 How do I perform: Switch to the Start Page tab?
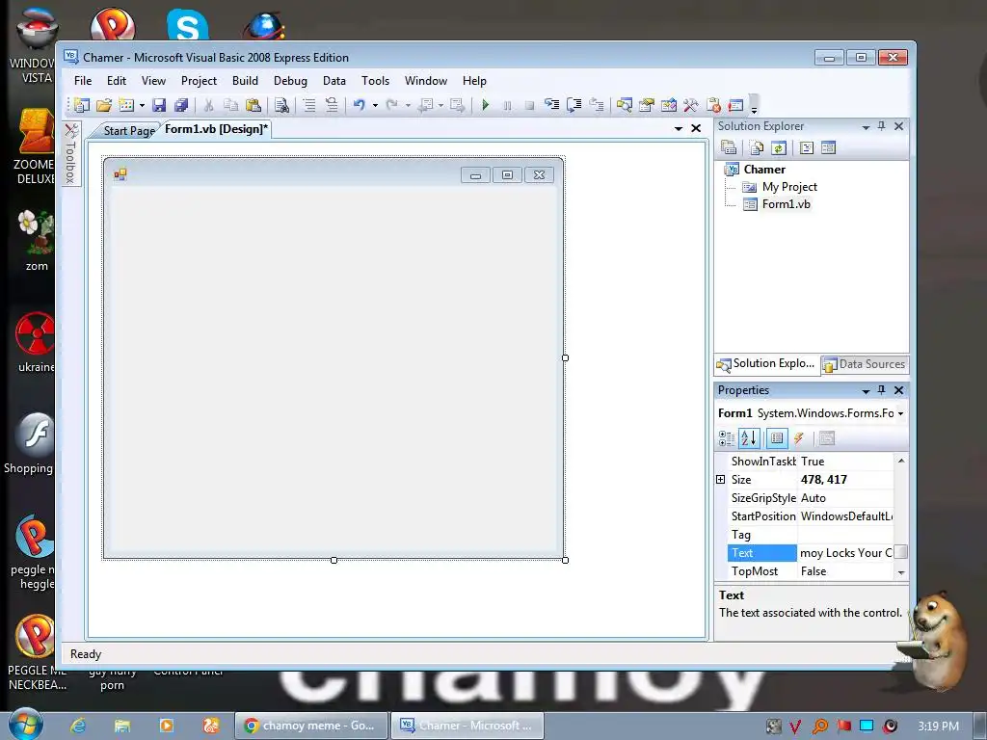click(x=129, y=130)
